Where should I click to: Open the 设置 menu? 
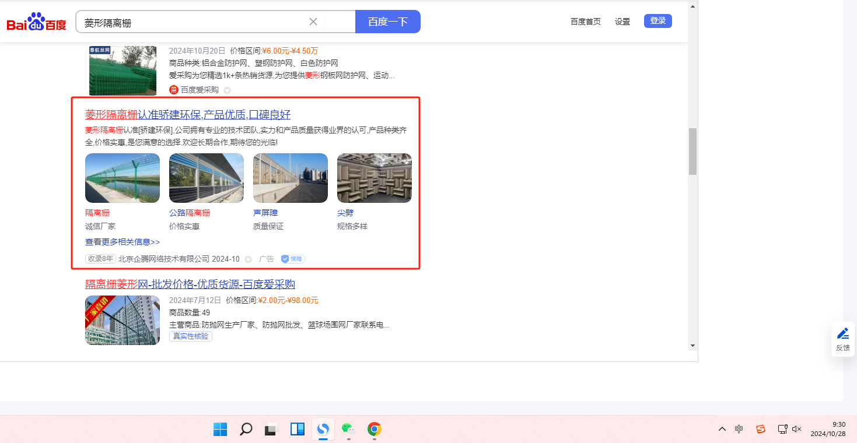622,22
